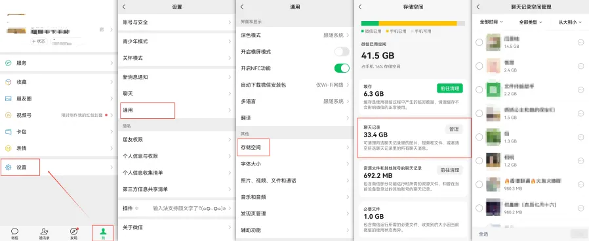Select the radio circle of the 1.5 GB chat

pos(479,113)
